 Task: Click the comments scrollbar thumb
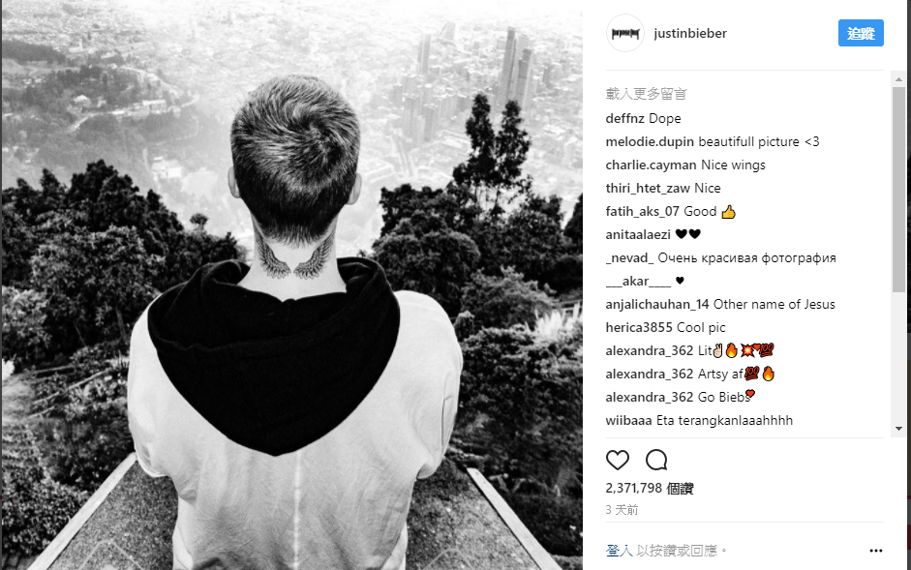pyautogui.click(x=898, y=189)
